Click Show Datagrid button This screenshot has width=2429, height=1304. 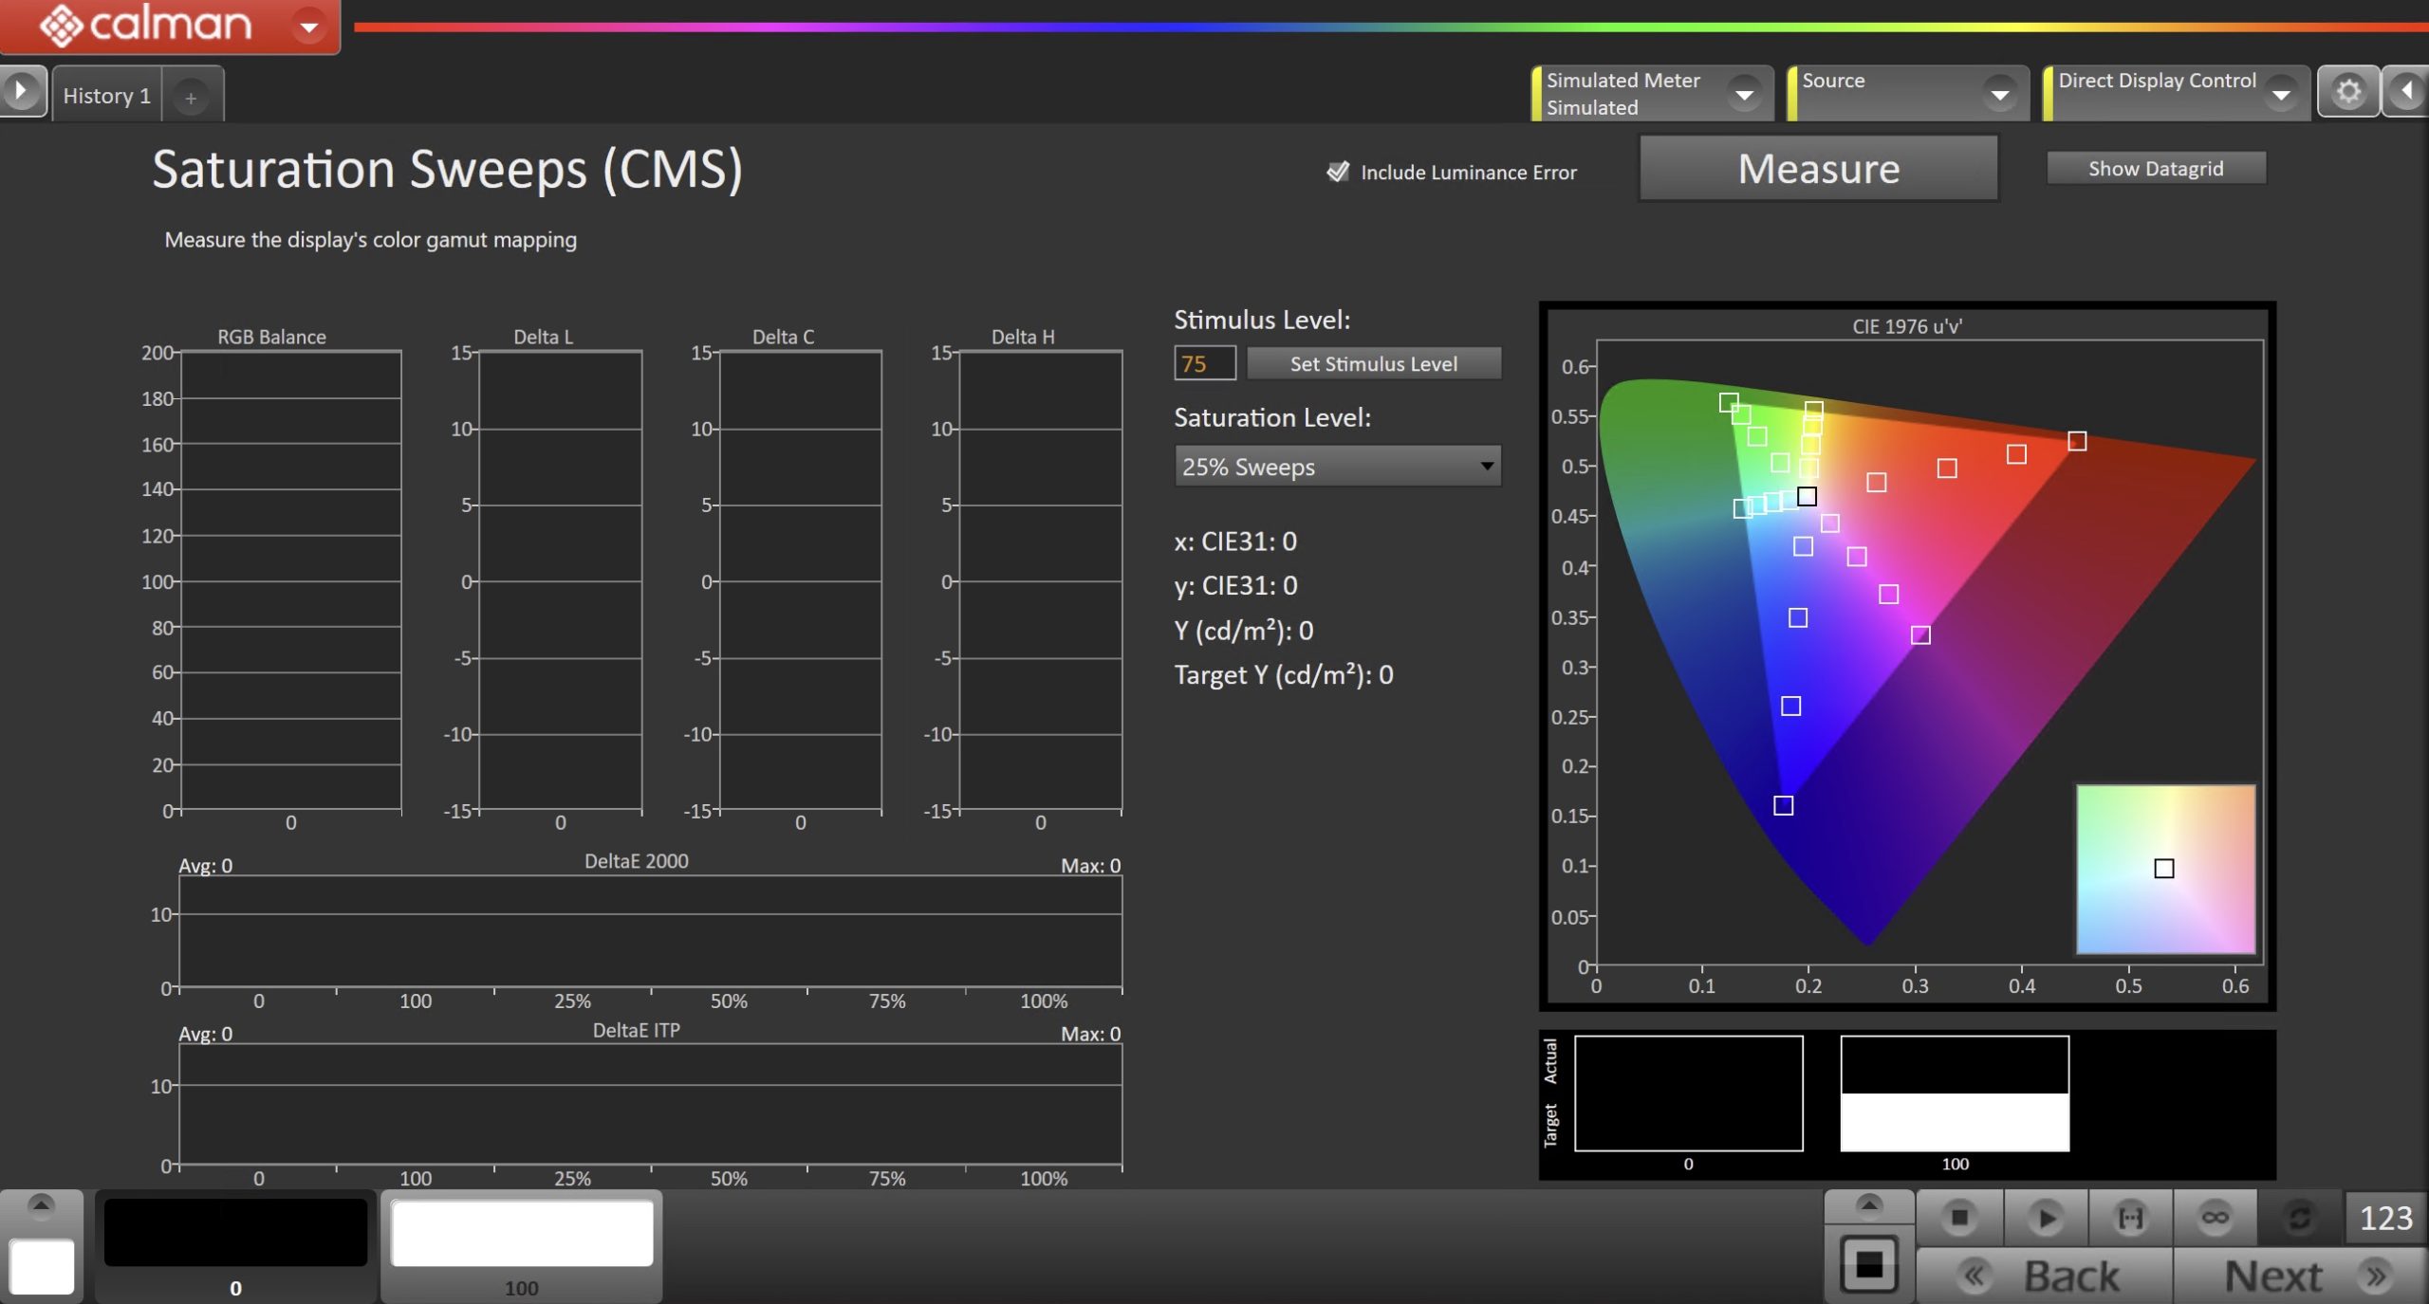(x=2155, y=169)
